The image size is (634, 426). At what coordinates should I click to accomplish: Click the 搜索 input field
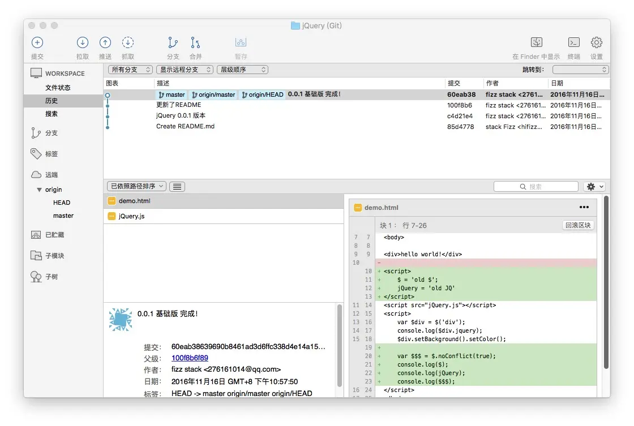pyautogui.click(x=536, y=186)
